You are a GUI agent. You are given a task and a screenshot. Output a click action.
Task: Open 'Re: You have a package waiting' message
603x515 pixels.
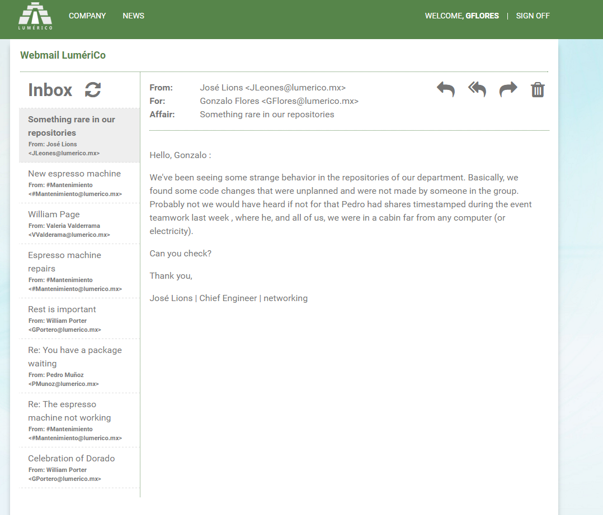(x=78, y=366)
